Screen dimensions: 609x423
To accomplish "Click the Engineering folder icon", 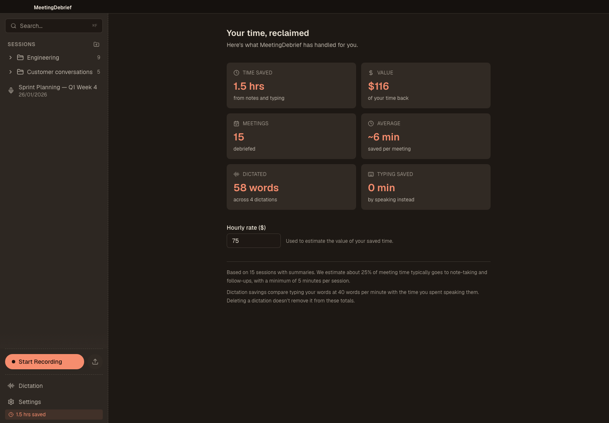I will 20,58.
